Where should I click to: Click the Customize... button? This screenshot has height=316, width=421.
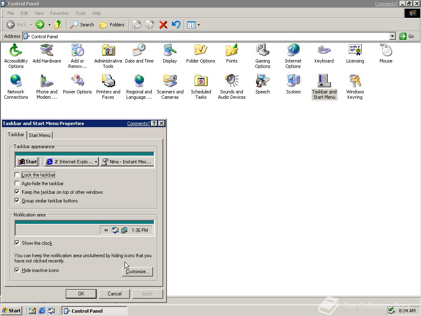coord(137,272)
